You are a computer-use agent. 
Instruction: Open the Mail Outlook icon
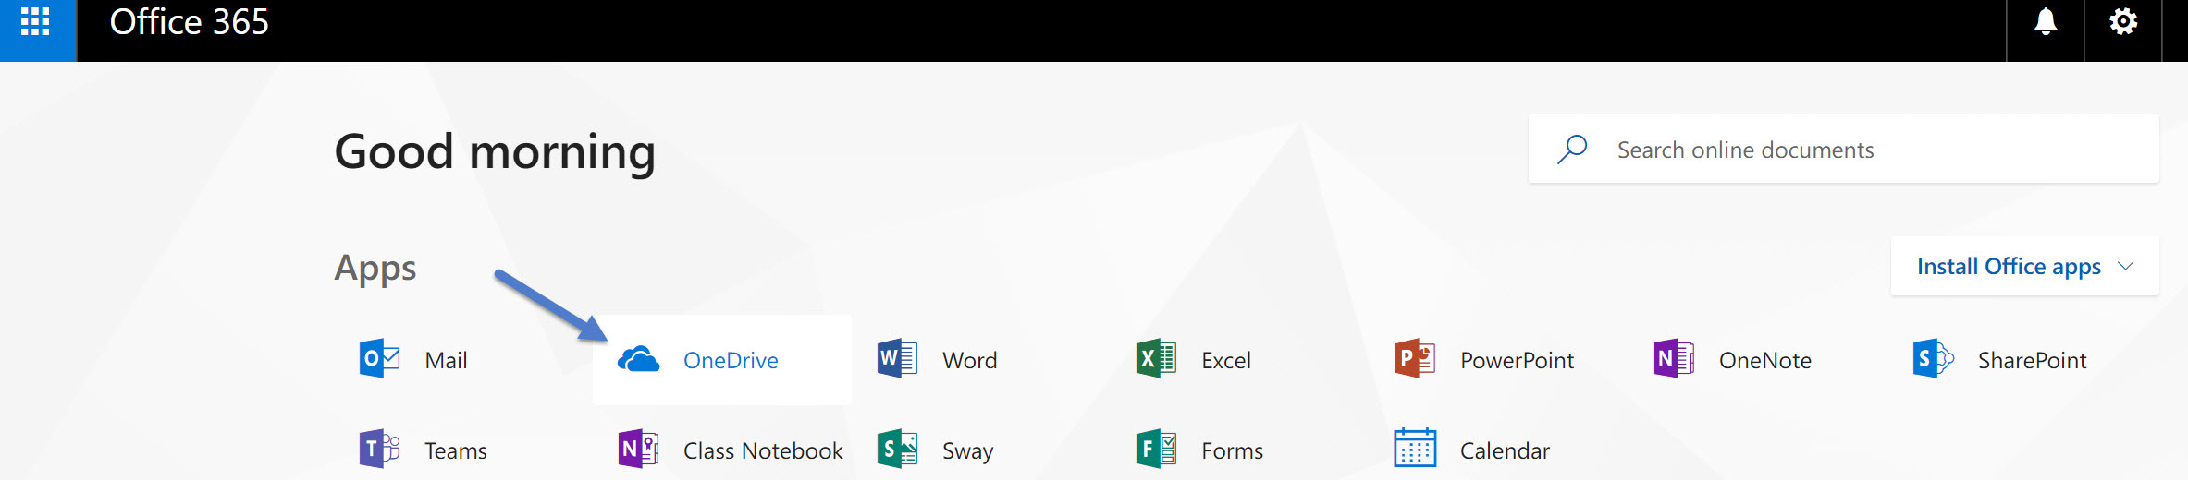coord(379,359)
